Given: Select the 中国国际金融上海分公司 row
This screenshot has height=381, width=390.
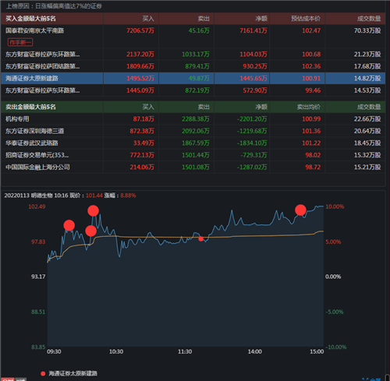Looking at the screenshot, I should 193,167.
